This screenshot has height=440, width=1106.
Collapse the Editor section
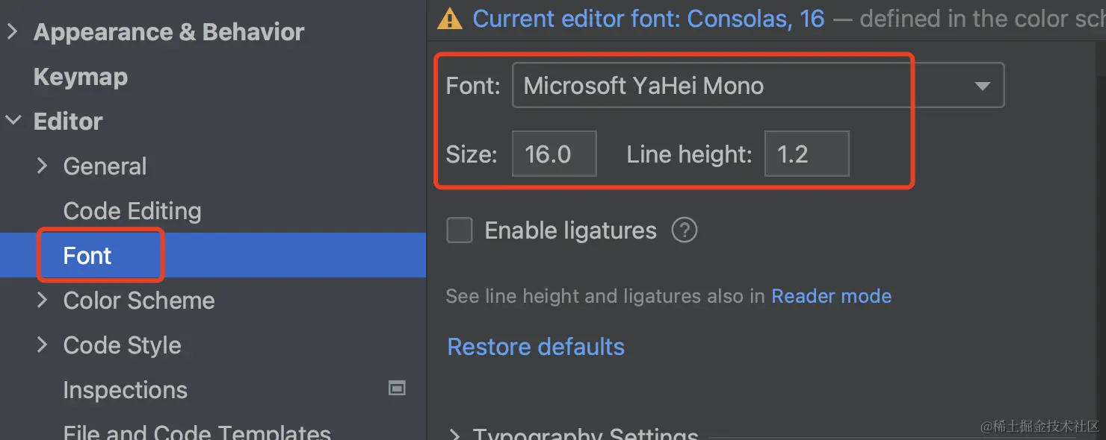coord(13,122)
